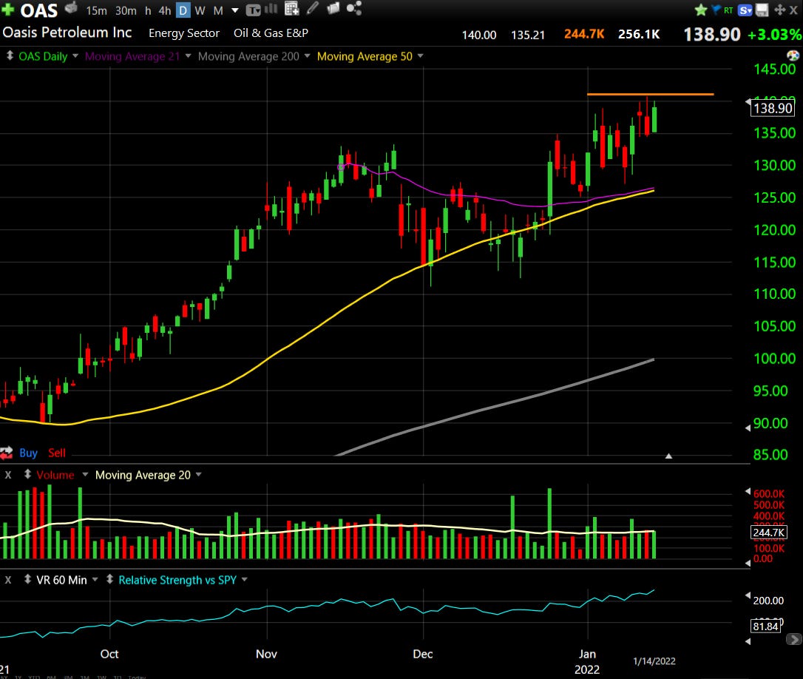Switch to the Weekly (W) timeframe
This screenshot has height=679, width=803.
point(200,11)
